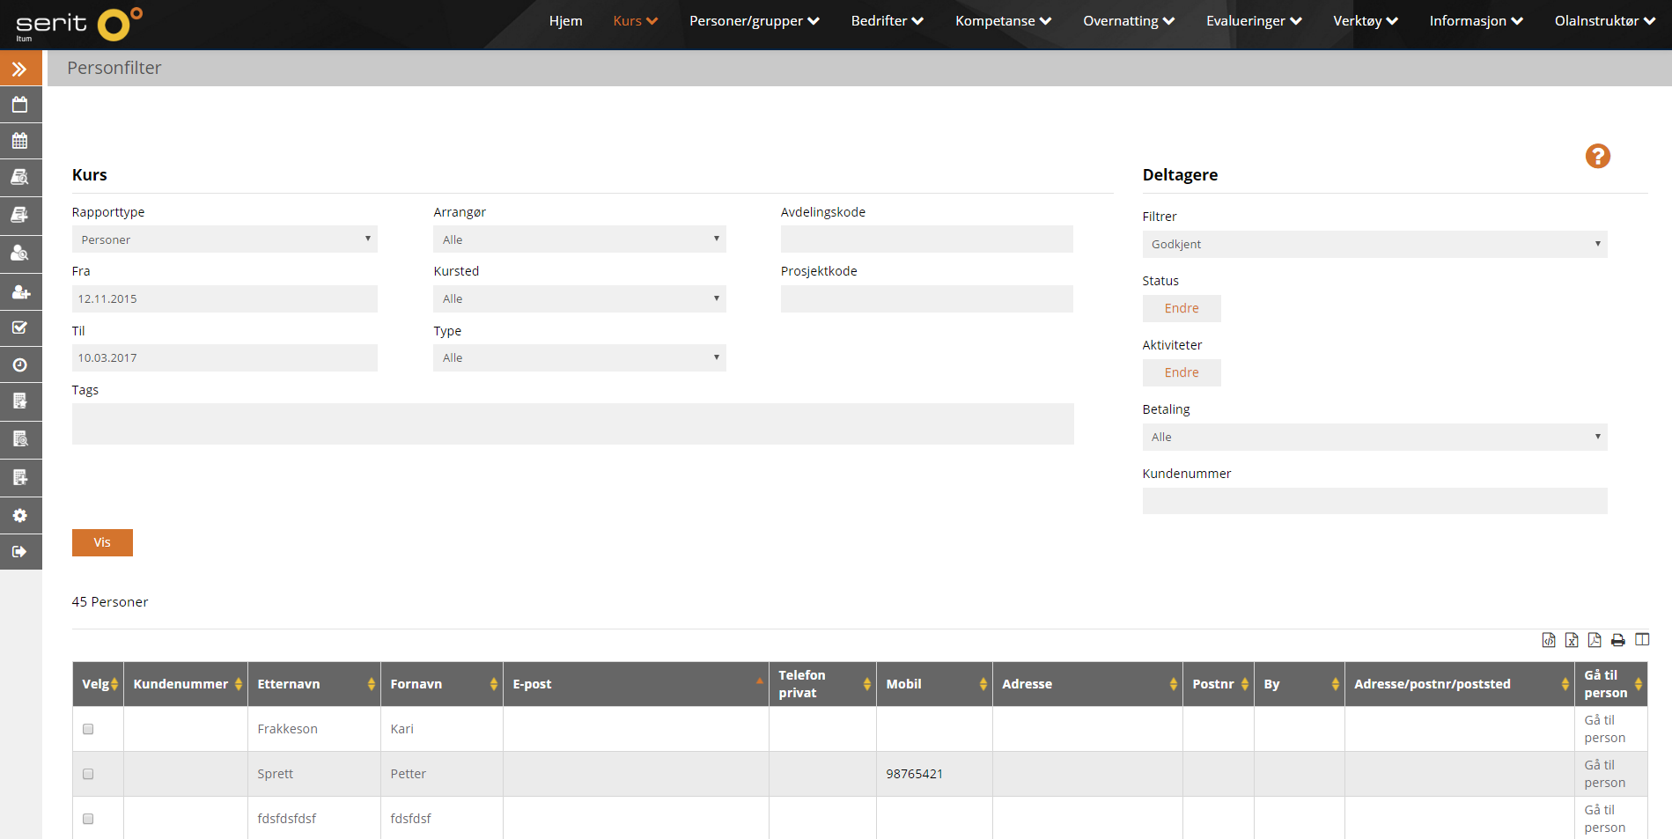Image resolution: width=1672 pixels, height=839 pixels.
Task: Click the Serit logo
Action: (x=79, y=24)
